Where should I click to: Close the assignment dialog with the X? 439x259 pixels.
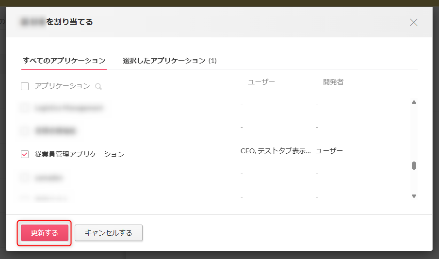[x=413, y=22]
